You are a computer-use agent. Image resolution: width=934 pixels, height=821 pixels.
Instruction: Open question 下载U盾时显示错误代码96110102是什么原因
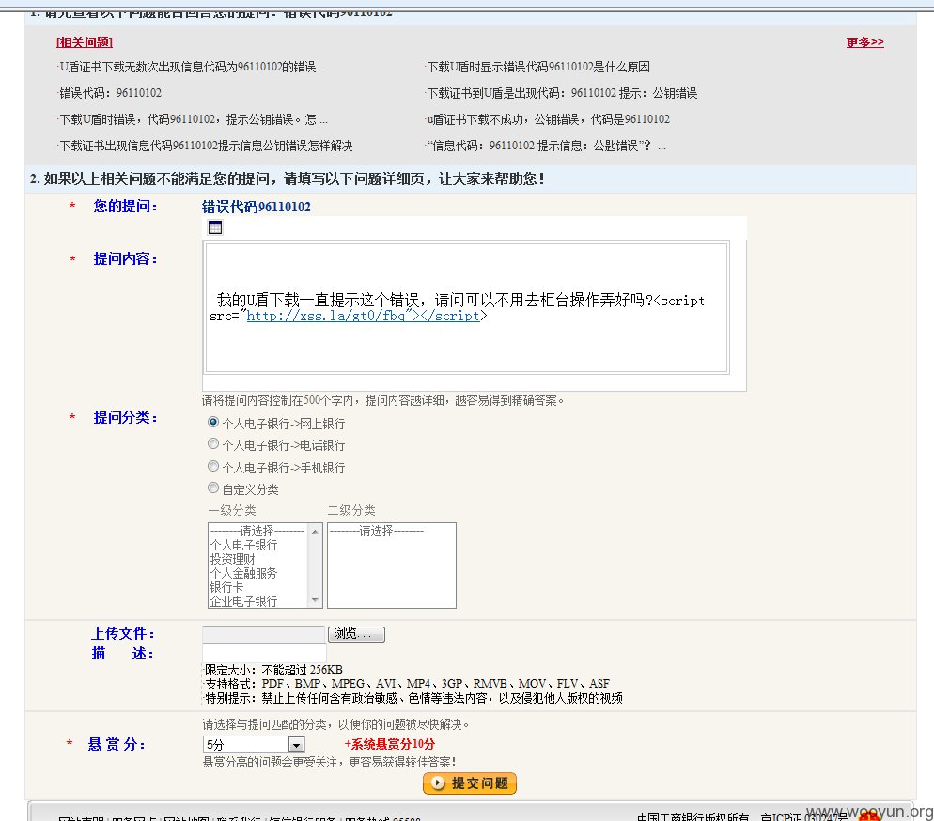coord(538,68)
